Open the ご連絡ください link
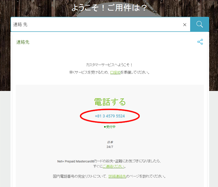 click(x=113, y=166)
